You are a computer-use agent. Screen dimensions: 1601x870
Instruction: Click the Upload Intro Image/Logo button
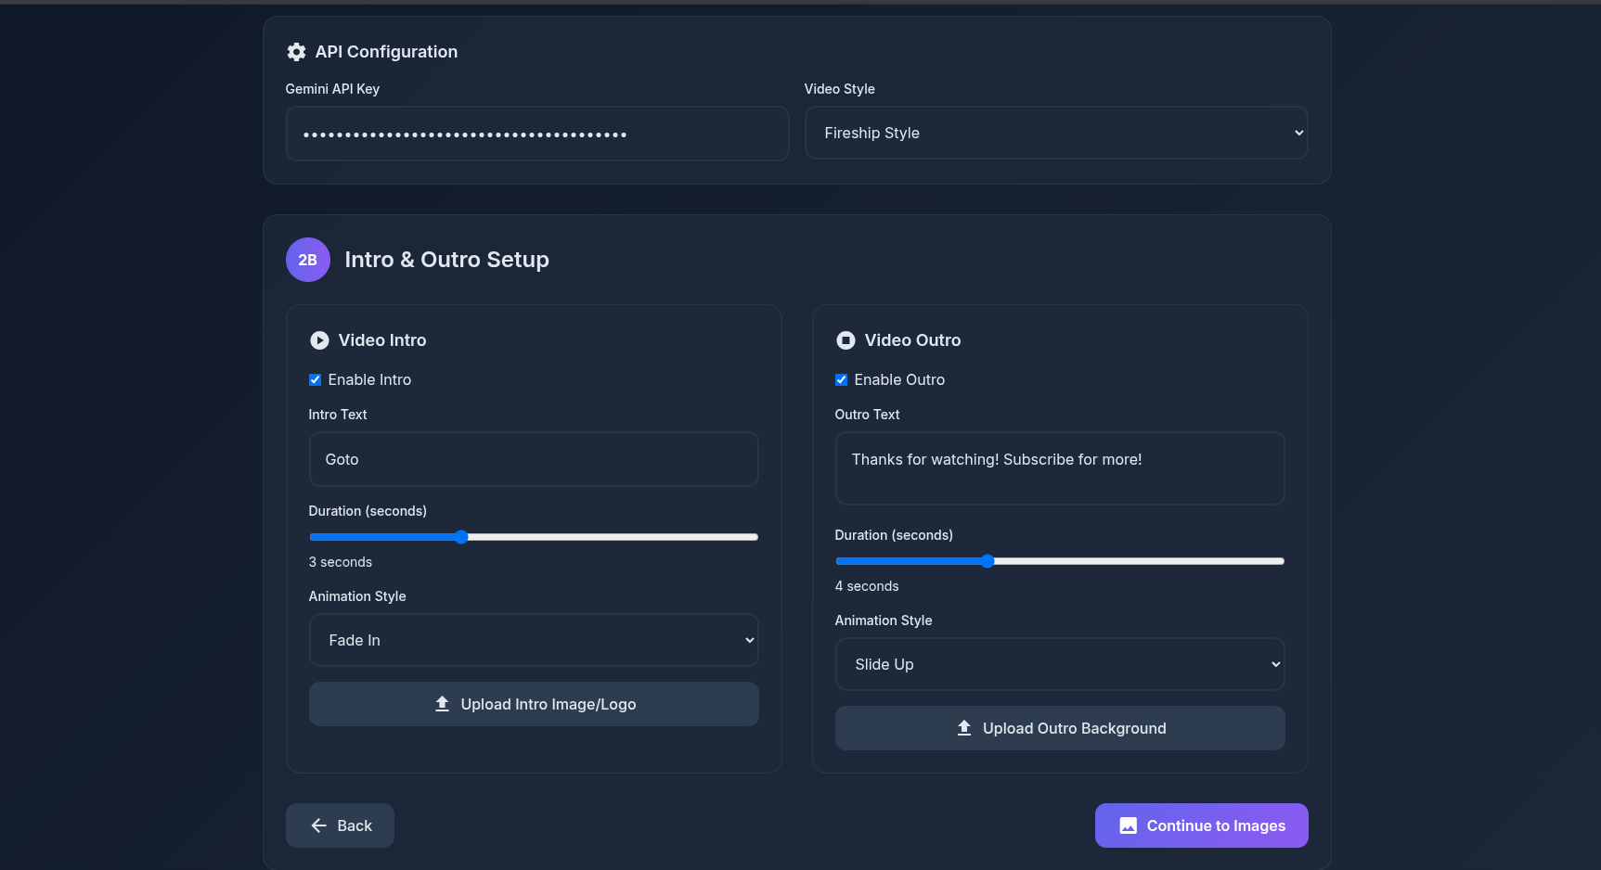pyautogui.click(x=534, y=704)
